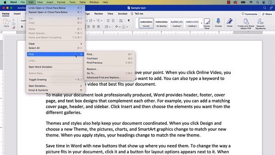Open the numbered list dropdown arrow

[x=94, y=21]
